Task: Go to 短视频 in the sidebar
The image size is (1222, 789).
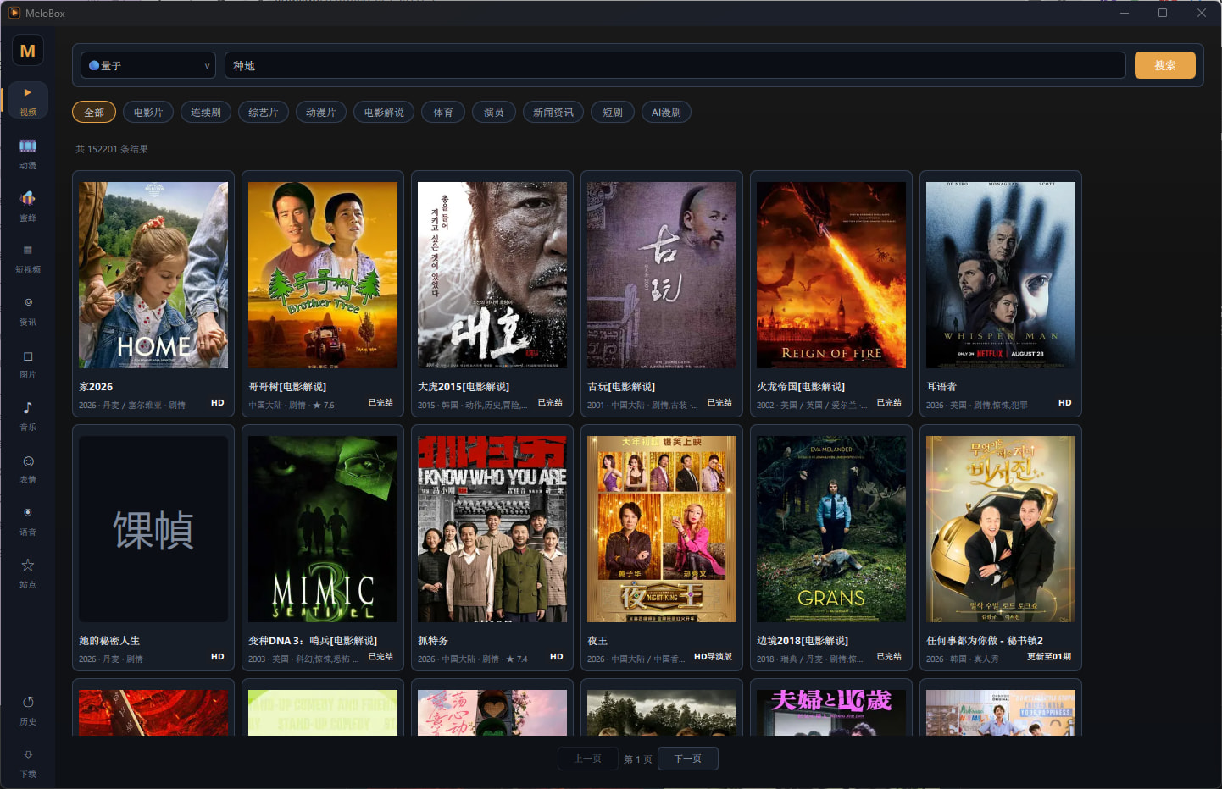Action: pyautogui.click(x=28, y=259)
